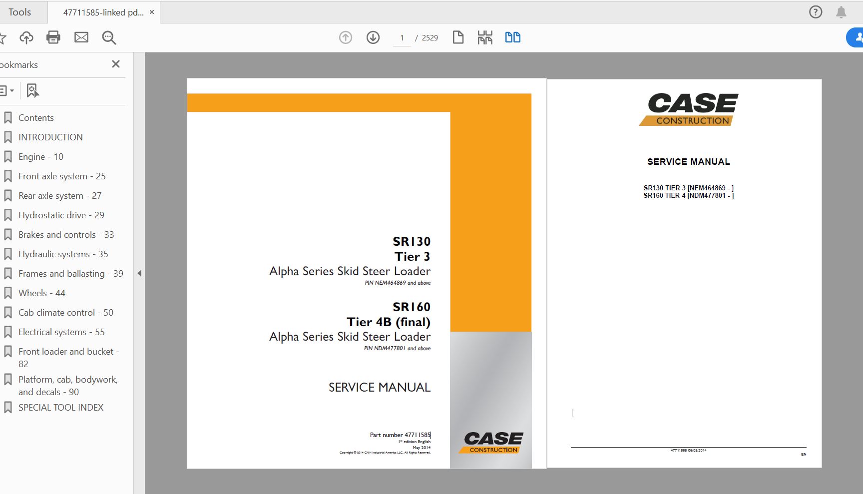Select Cab climate control - 50 bookmark

pos(66,313)
